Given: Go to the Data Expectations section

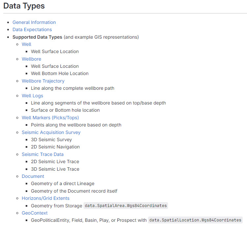Looking at the screenshot, I should [32, 29].
